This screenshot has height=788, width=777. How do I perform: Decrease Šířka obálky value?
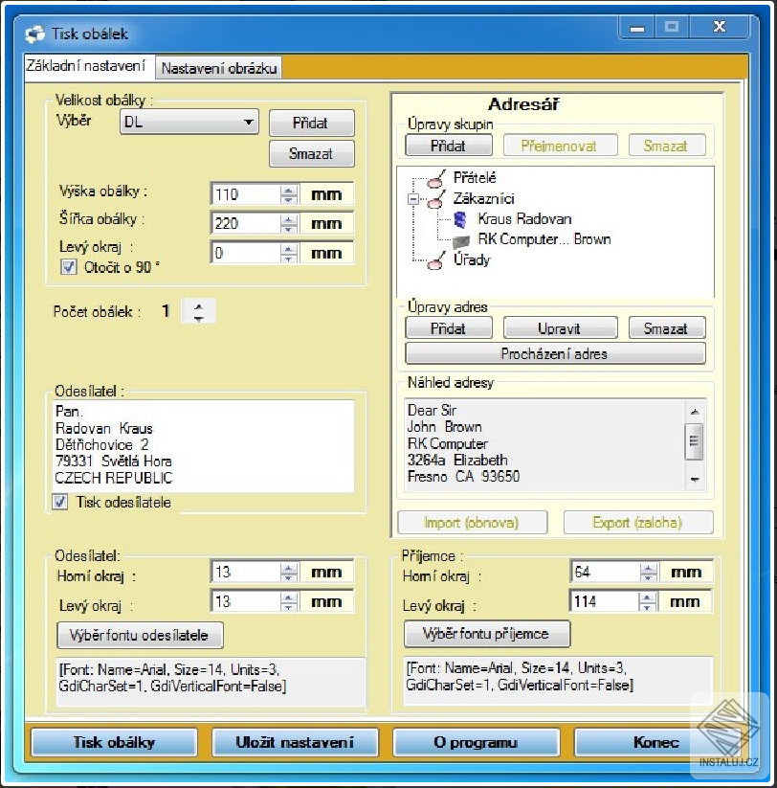288,229
